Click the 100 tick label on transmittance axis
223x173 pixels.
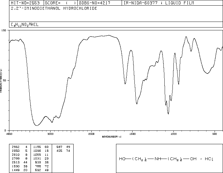point(4,30)
